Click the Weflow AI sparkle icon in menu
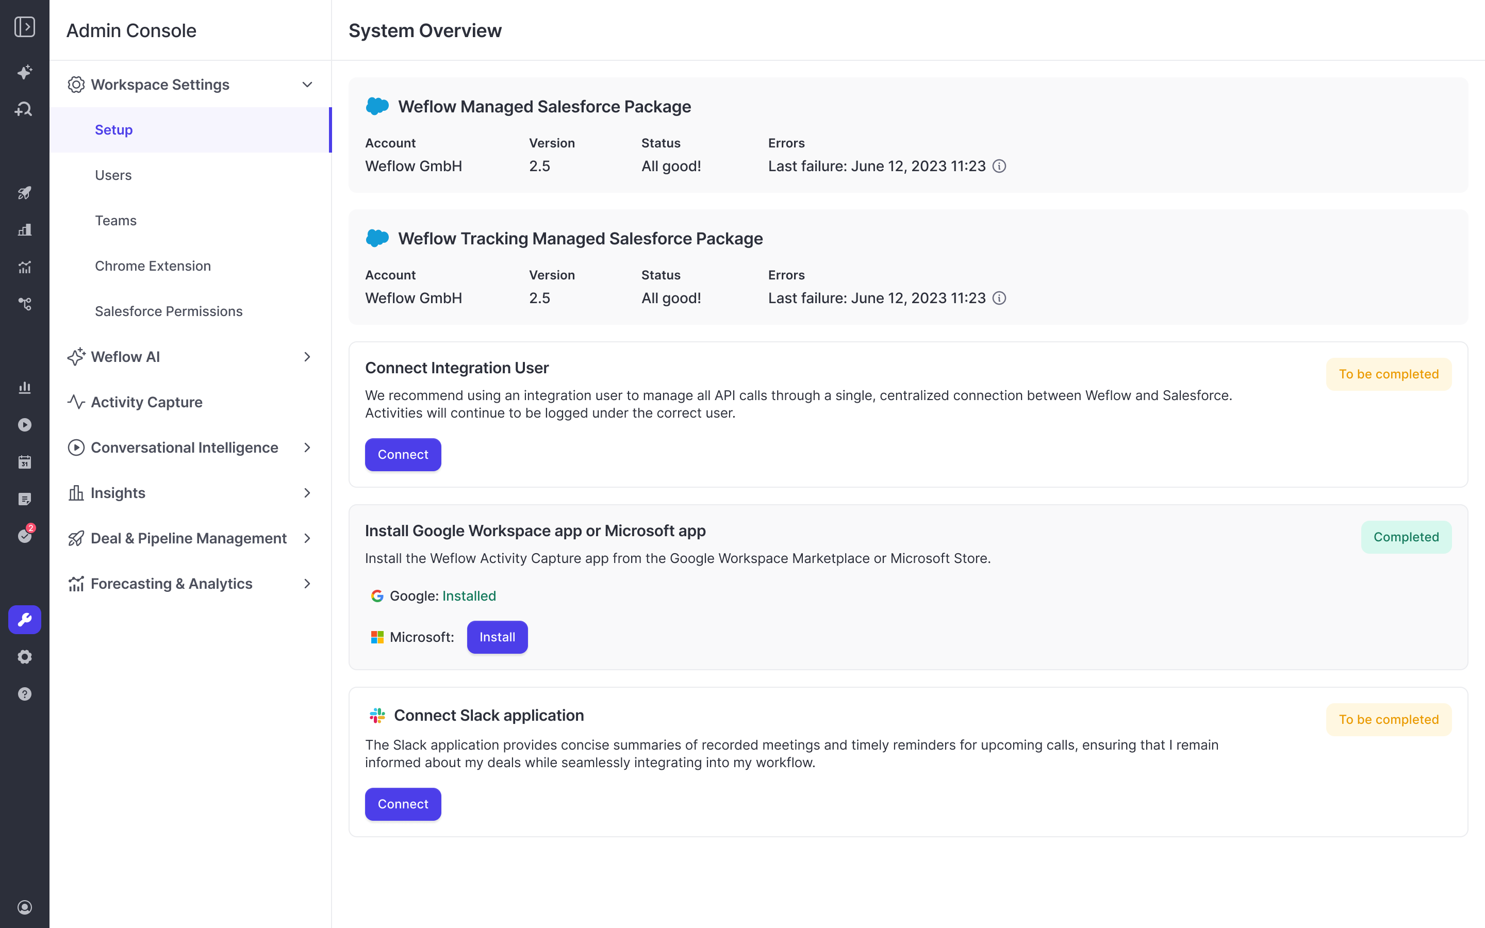Screen dimensions: 1485x928 tap(76, 357)
